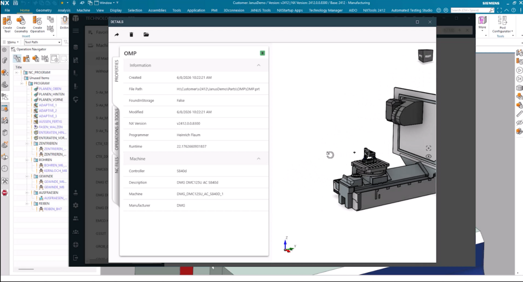Open the clock History tab in resource bar
This screenshot has width=523, height=282.
(5, 169)
